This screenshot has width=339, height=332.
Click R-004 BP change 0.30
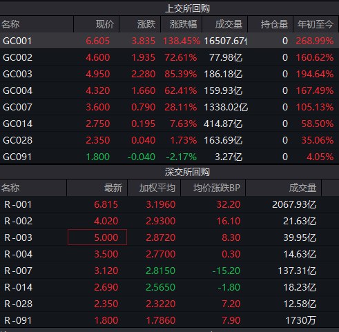click(x=231, y=254)
